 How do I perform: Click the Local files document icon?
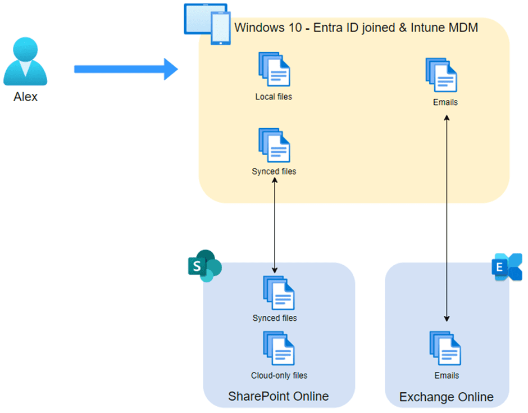coord(274,69)
